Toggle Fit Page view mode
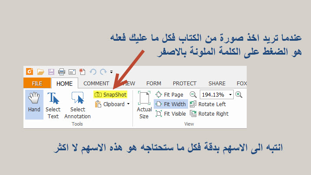The image size is (311, 175). tap(169, 94)
